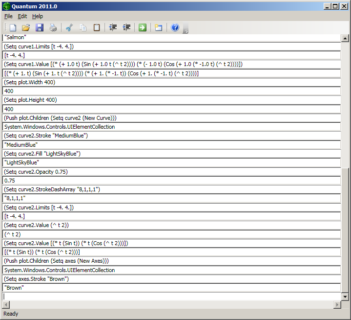Screen dimensions: 351x320
Task: Click the (Setq curve2.Fill "LightSkyBlue") line
Action: pos(171,154)
